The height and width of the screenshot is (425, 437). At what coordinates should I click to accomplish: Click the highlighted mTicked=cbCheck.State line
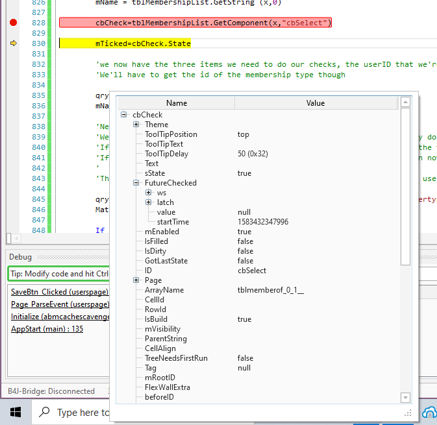coord(125,43)
